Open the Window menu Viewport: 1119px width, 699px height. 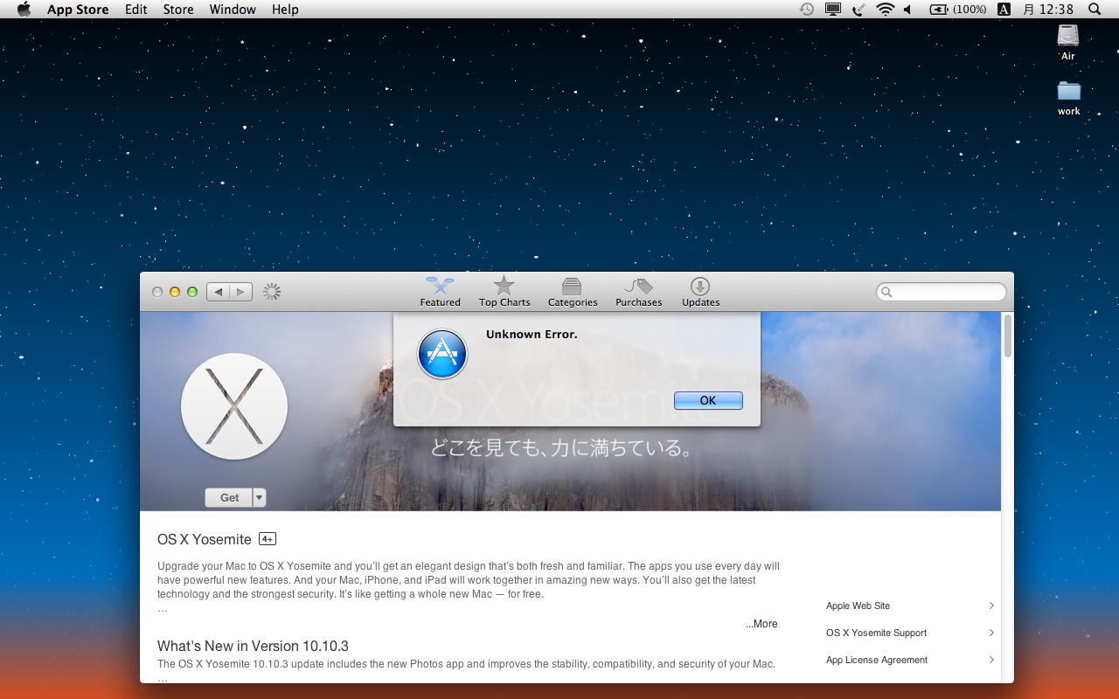pyautogui.click(x=233, y=9)
